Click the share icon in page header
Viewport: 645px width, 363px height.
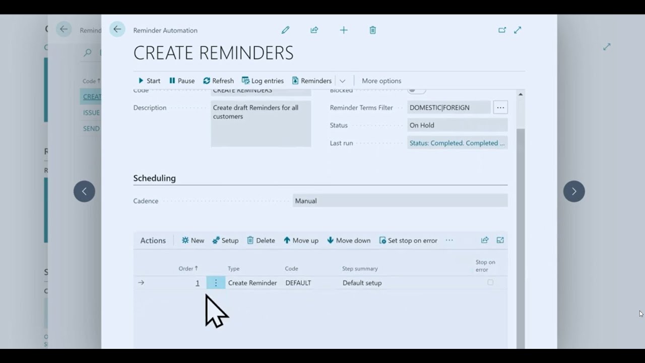[314, 30]
